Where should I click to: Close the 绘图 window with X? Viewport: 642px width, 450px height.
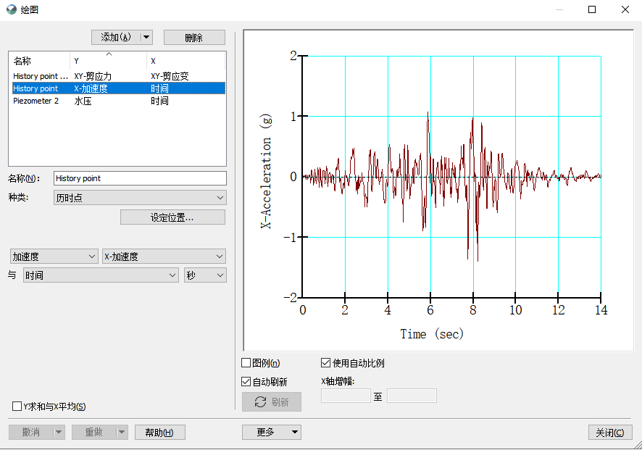click(x=625, y=9)
